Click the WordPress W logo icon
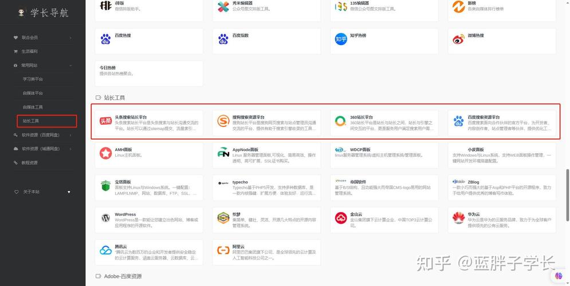570x286 pixels. coord(105,218)
